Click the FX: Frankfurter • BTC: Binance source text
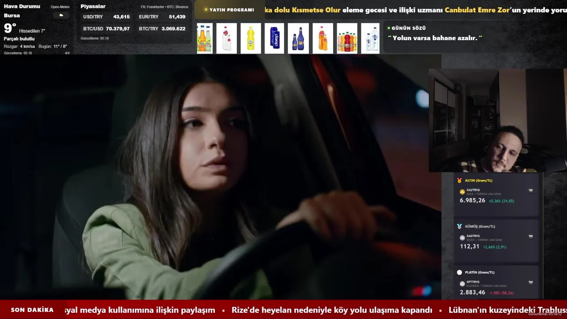Viewport: 567px width, 319px height. pyautogui.click(x=164, y=7)
